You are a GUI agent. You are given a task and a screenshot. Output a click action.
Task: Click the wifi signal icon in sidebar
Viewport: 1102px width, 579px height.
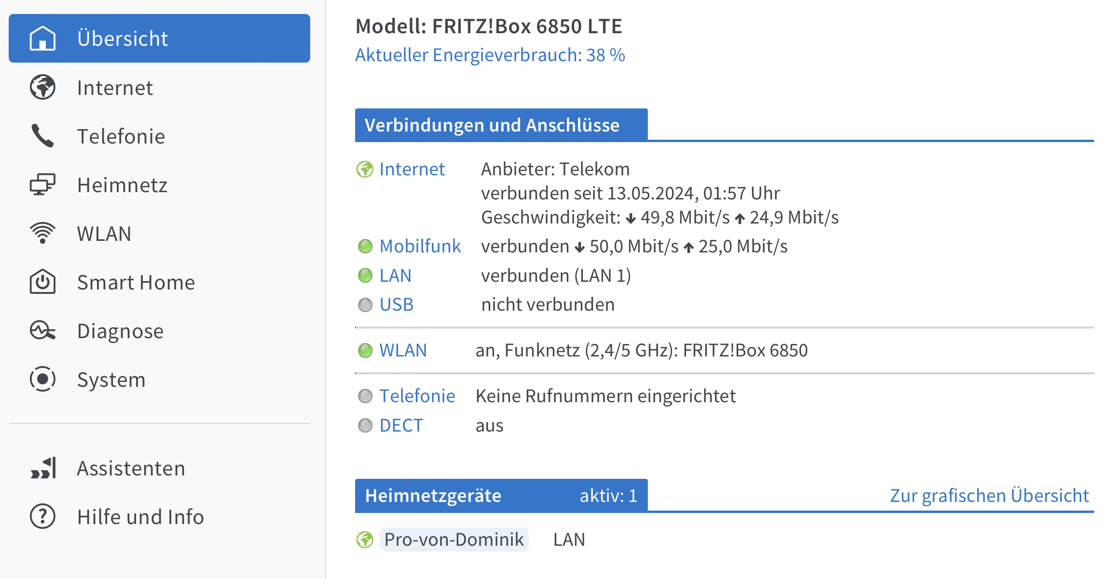pyautogui.click(x=42, y=233)
